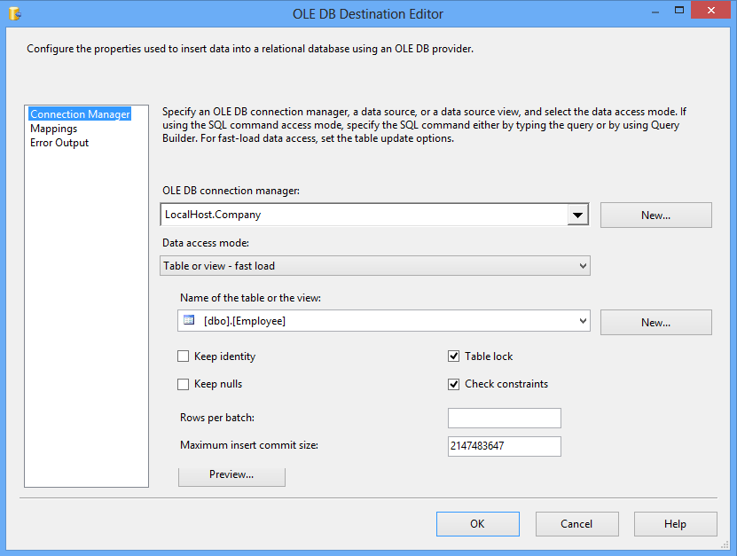Click the Cancel button

pyautogui.click(x=577, y=524)
